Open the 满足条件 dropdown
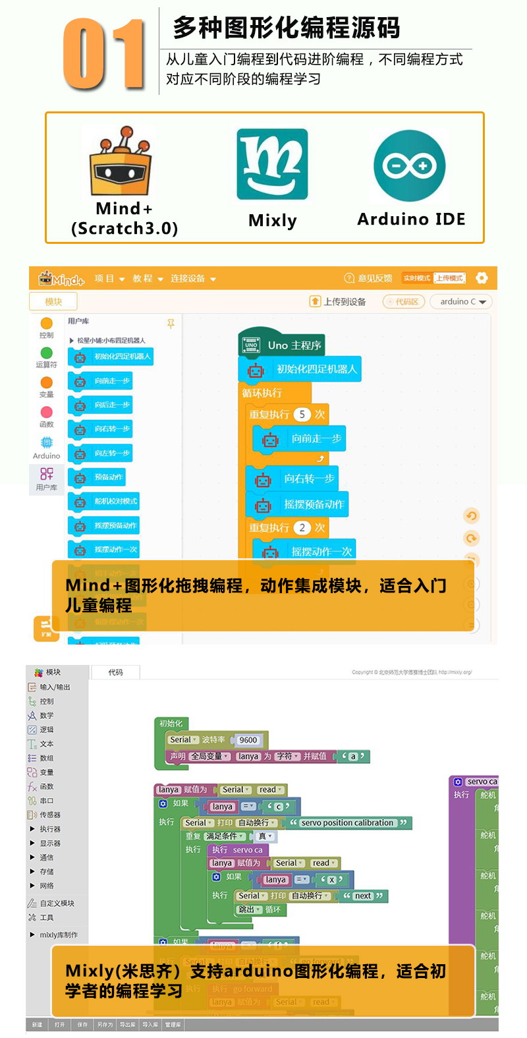 225,836
